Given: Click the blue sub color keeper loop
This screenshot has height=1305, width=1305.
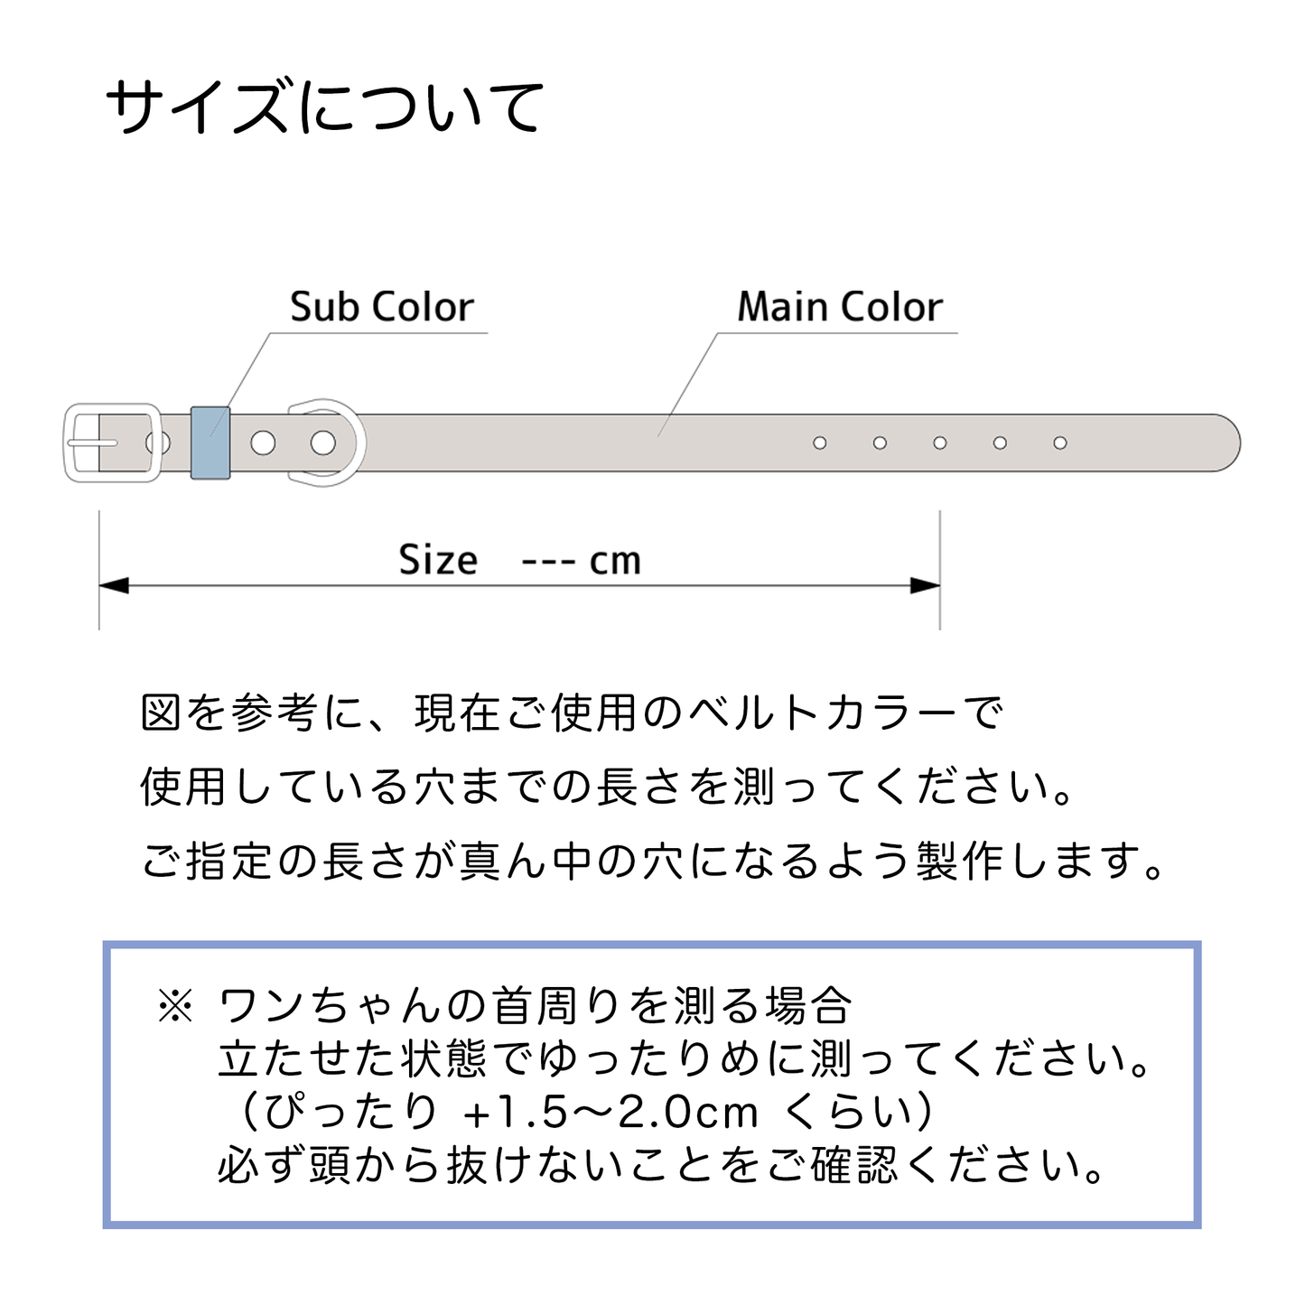Looking at the screenshot, I should click(210, 443).
